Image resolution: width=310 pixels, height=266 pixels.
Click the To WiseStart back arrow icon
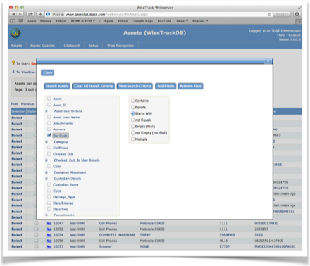13,72
